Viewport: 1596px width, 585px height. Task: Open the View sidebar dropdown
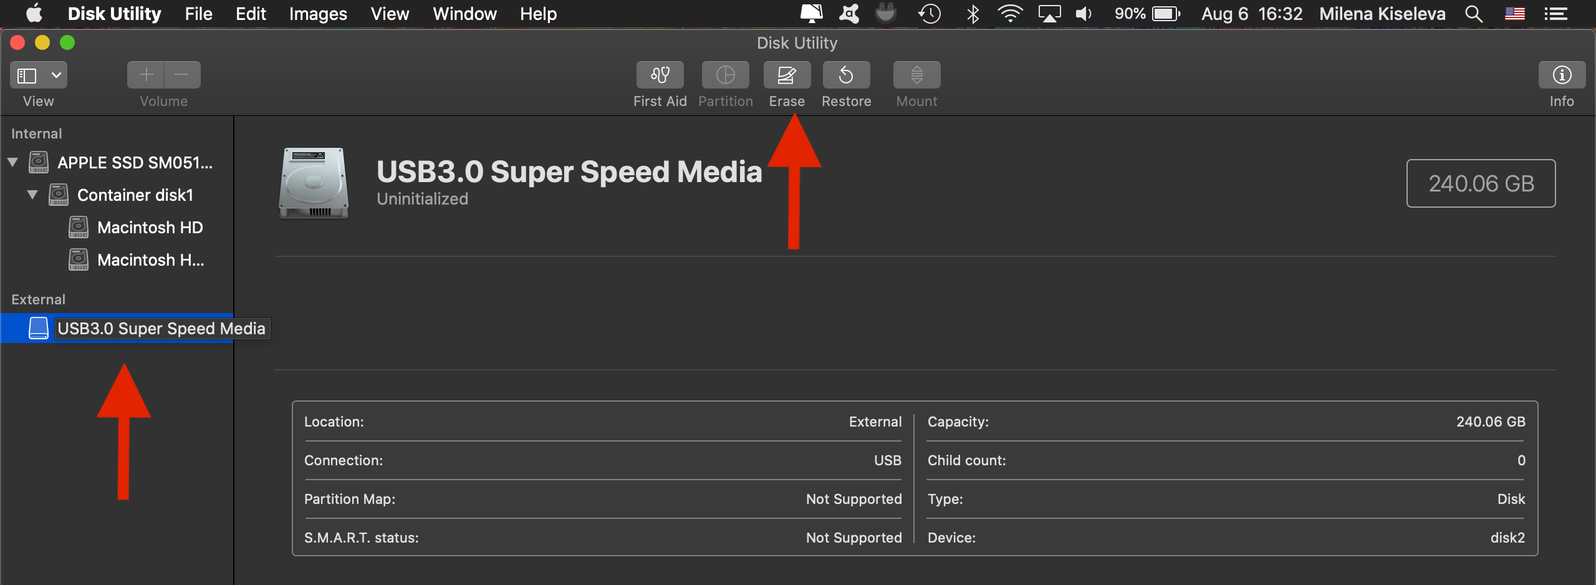coord(39,75)
